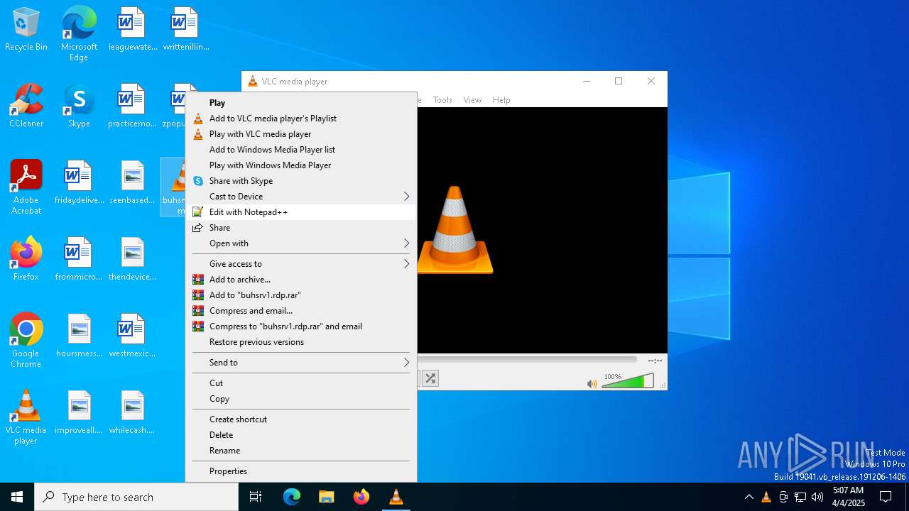Select Add to Windows Media Player list

tap(301, 150)
